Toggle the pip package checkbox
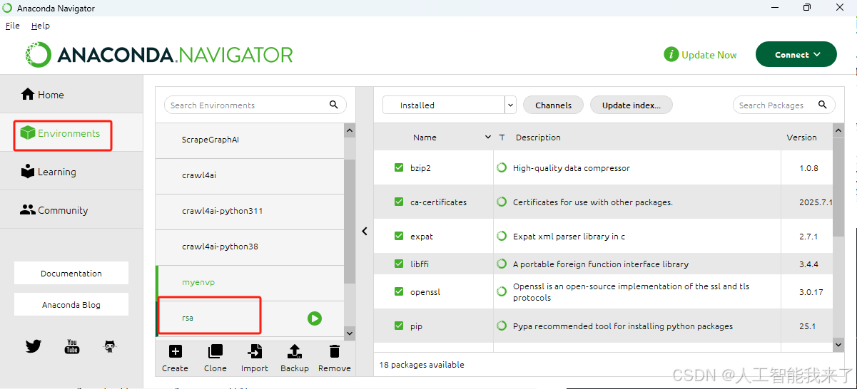 399,326
